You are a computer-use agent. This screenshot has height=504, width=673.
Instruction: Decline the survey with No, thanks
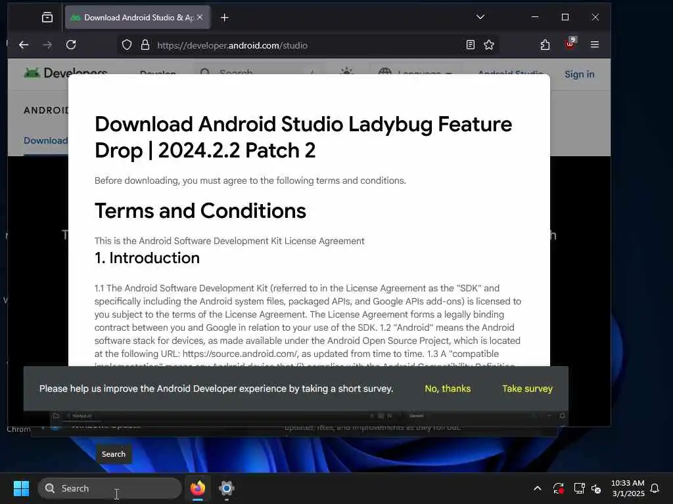coord(448,388)
